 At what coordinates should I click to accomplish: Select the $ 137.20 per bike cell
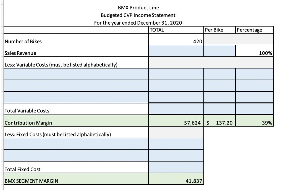(x=219, y=121)
